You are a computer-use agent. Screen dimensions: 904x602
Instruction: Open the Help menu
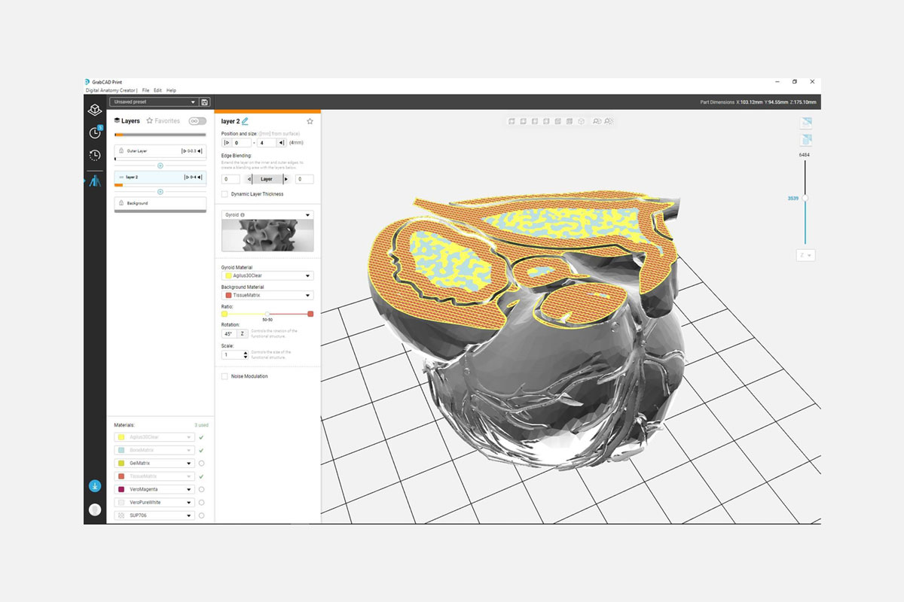171,90
